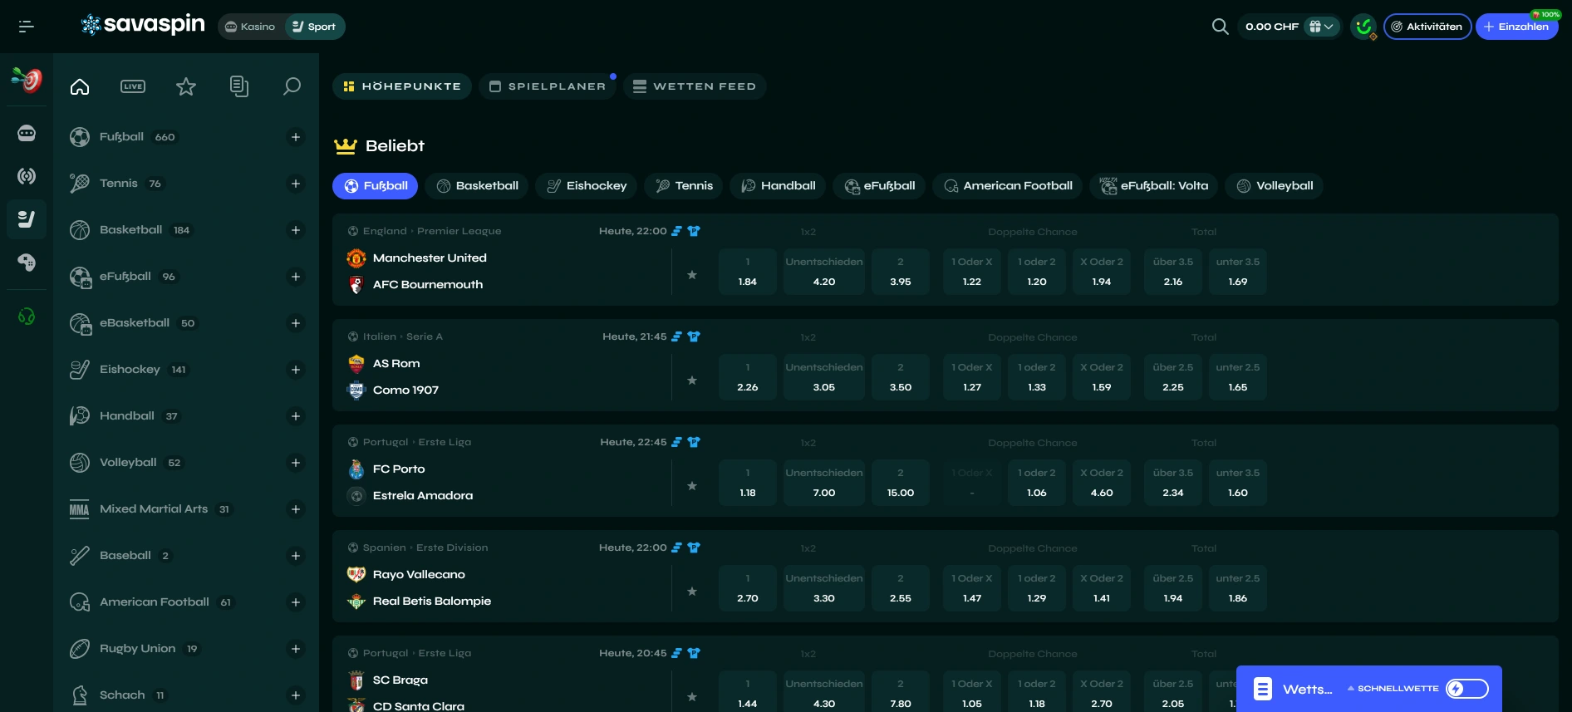Viewport: 1572px width, 712px height.
Task: Click the savaspin logo
Action: [x=143, y=25]
